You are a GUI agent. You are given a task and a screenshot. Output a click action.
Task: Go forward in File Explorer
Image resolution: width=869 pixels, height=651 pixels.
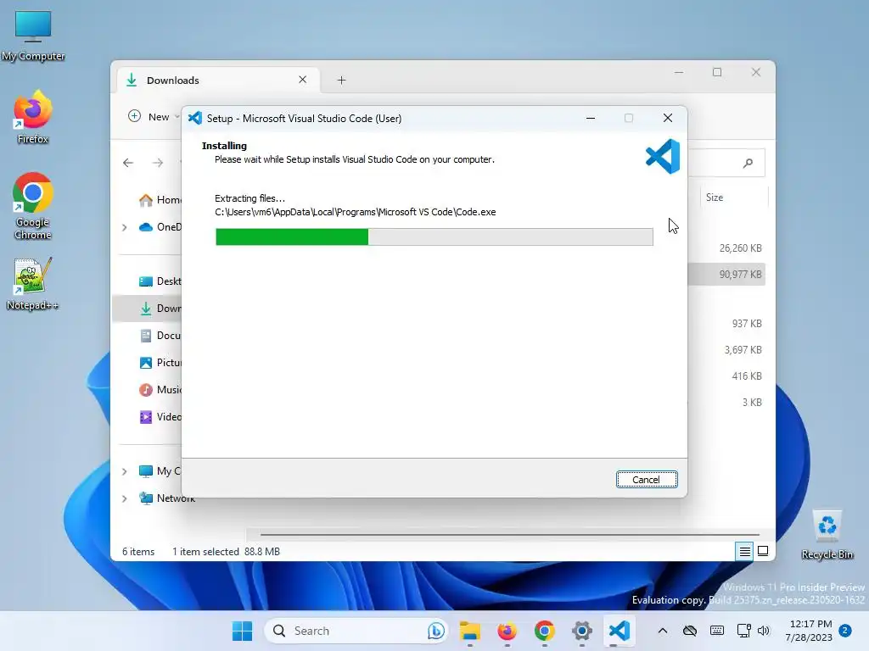pyautogui.click(x=158, y=163)
